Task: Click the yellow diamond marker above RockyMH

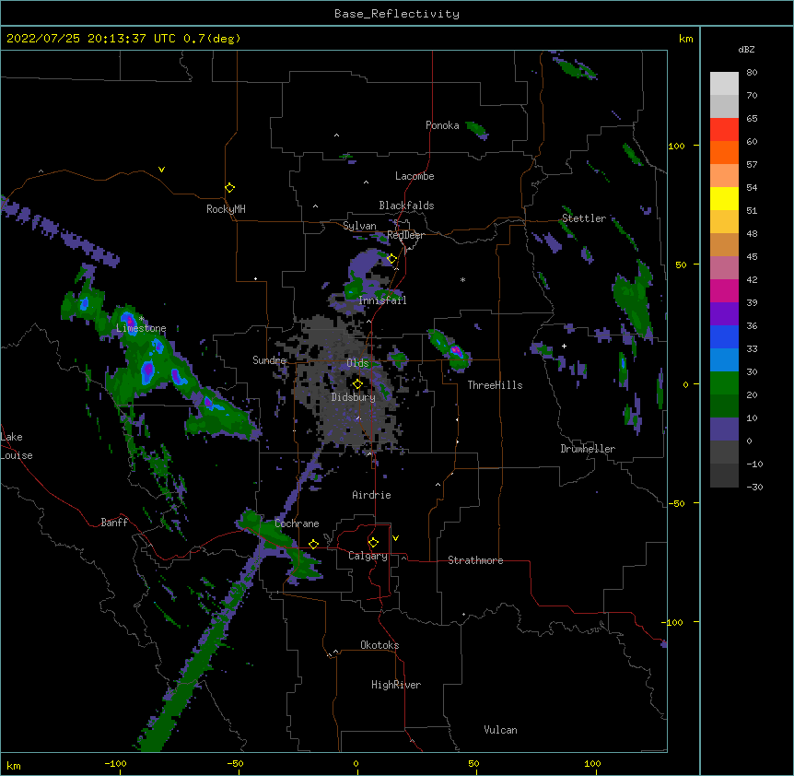Action: tap(229, 188)
